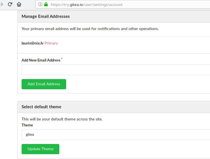The width and height of the screenshot is (210, 159).
Task: Show site information via the info icon
Action: (x=40, y=5)
